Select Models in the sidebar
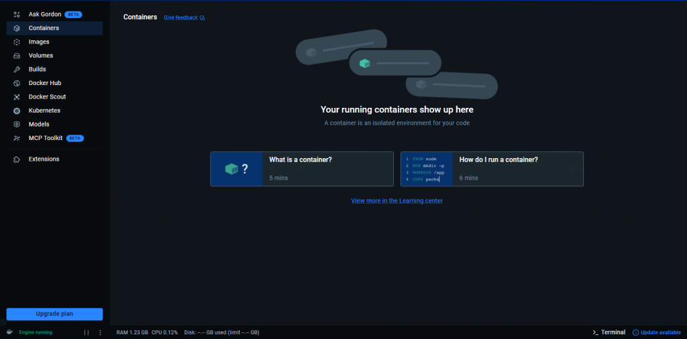Viewport: 687px width, 339px height. tap(54, 124)
